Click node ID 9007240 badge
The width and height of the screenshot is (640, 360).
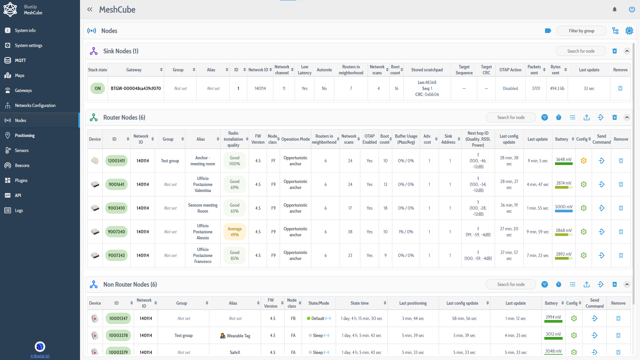tap(116, 232)
